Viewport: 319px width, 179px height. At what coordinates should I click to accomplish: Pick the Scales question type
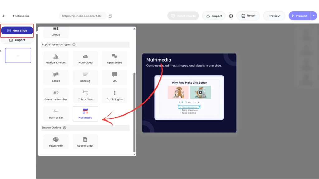[x=55, y=77]
